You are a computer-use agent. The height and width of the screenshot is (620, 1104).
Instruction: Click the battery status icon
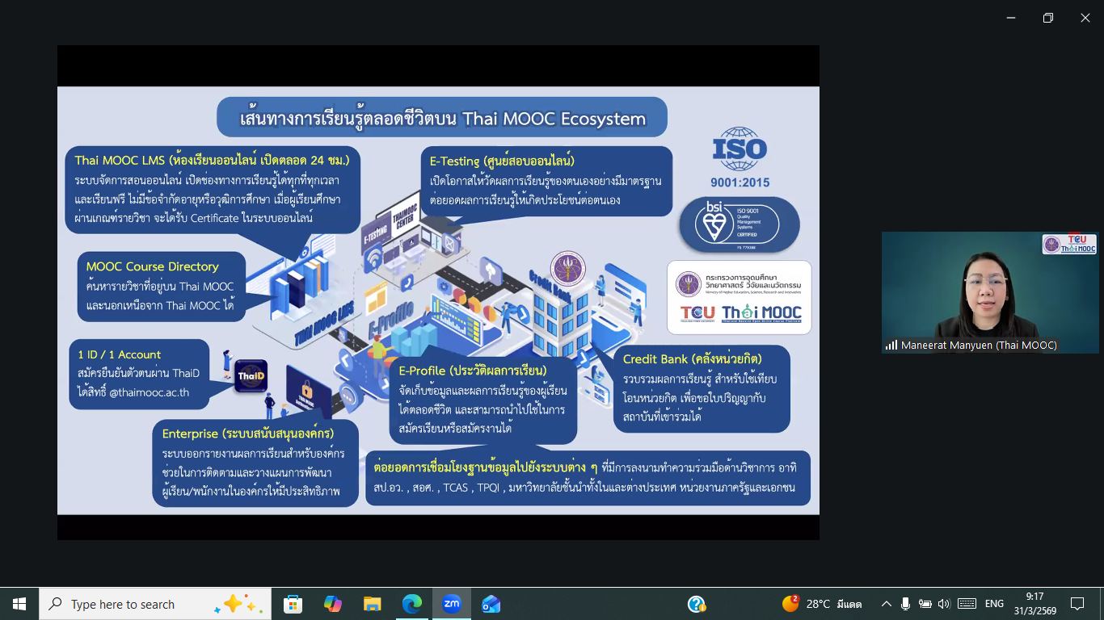(x=925, y=604)
